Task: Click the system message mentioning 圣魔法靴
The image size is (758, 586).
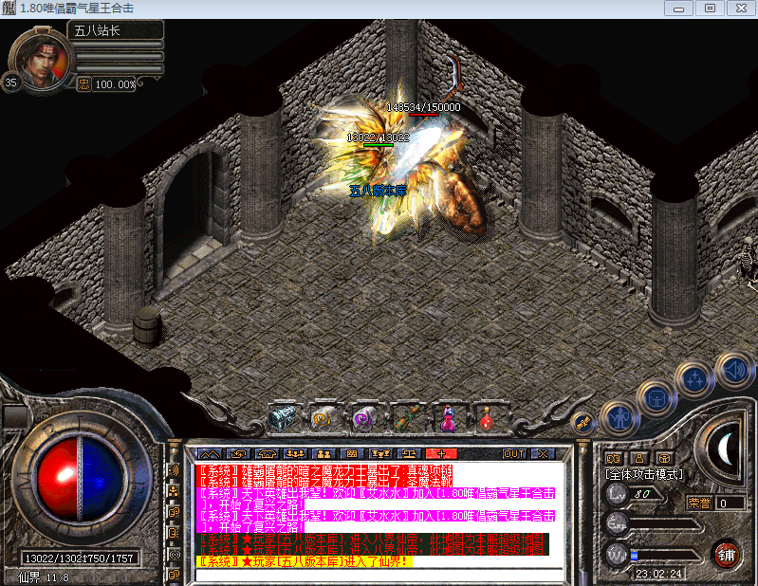Action: [325, 481]
